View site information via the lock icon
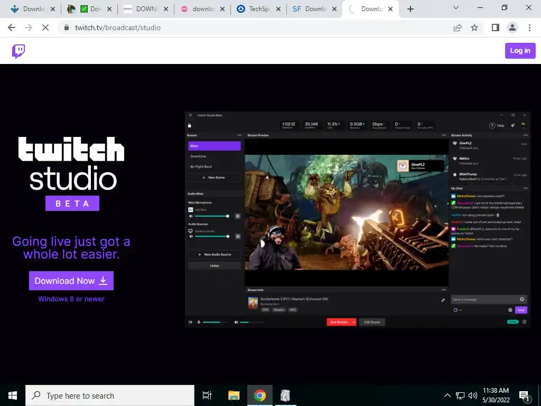Screen dimensions: 541x406 (67, 27)
